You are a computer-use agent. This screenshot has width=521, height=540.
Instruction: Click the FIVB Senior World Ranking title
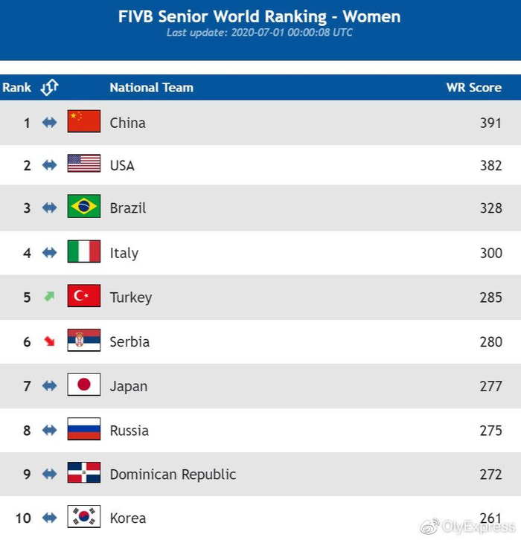259,16
